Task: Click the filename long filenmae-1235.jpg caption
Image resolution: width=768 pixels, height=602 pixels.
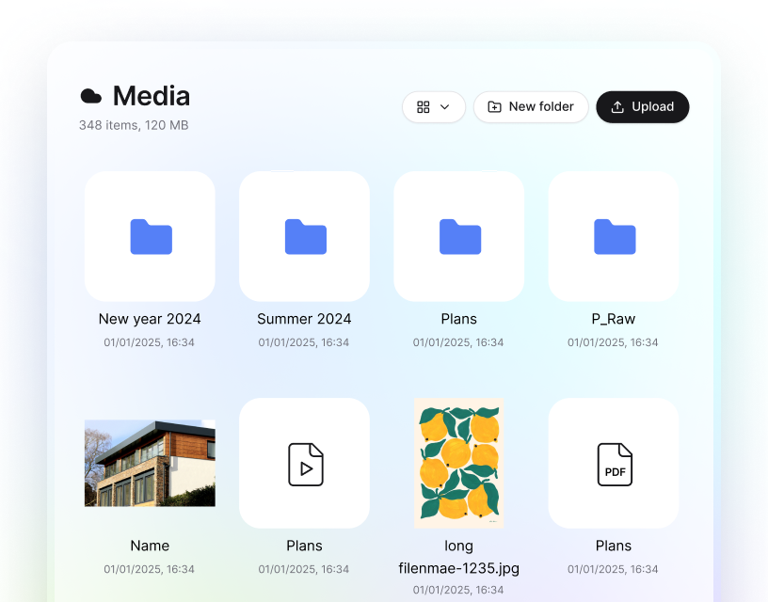Action: coord(458,558)
